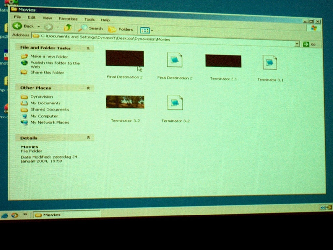The height and width of the screenshot is (250, 333).
Task: Select the Terminator 3.2 landscape video thumbnail
Action: coord(125,102)
